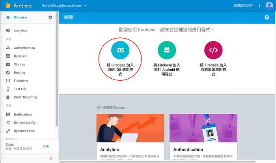Click the Authentication card title
Viewport: 276px width, 163px height.
point(188,150)
